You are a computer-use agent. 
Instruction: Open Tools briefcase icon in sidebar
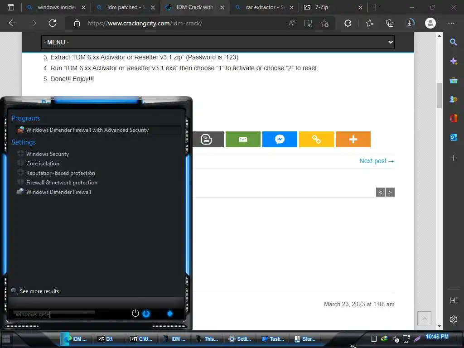(453, 81)
